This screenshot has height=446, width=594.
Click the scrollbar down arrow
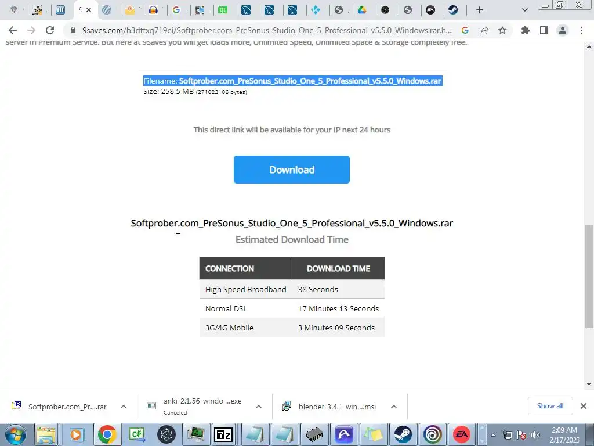coord(589,384)
